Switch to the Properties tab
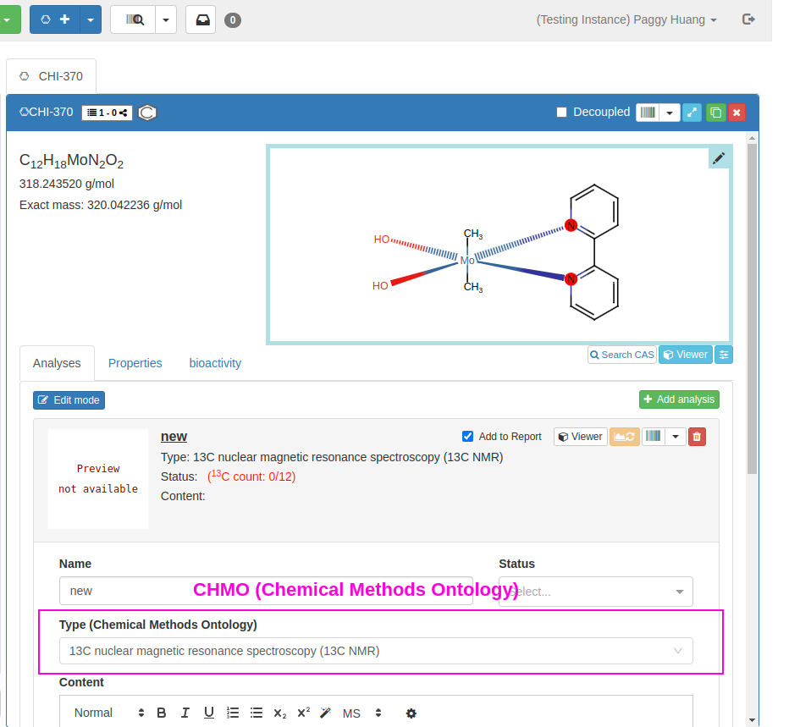This screenshot has width=789, height=727. click(x=135, y=363)
